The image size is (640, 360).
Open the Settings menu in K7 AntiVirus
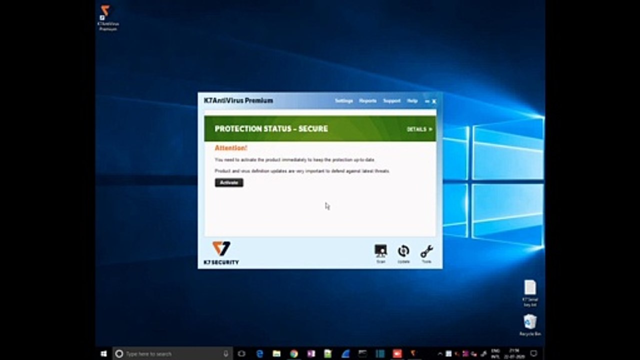344,101
